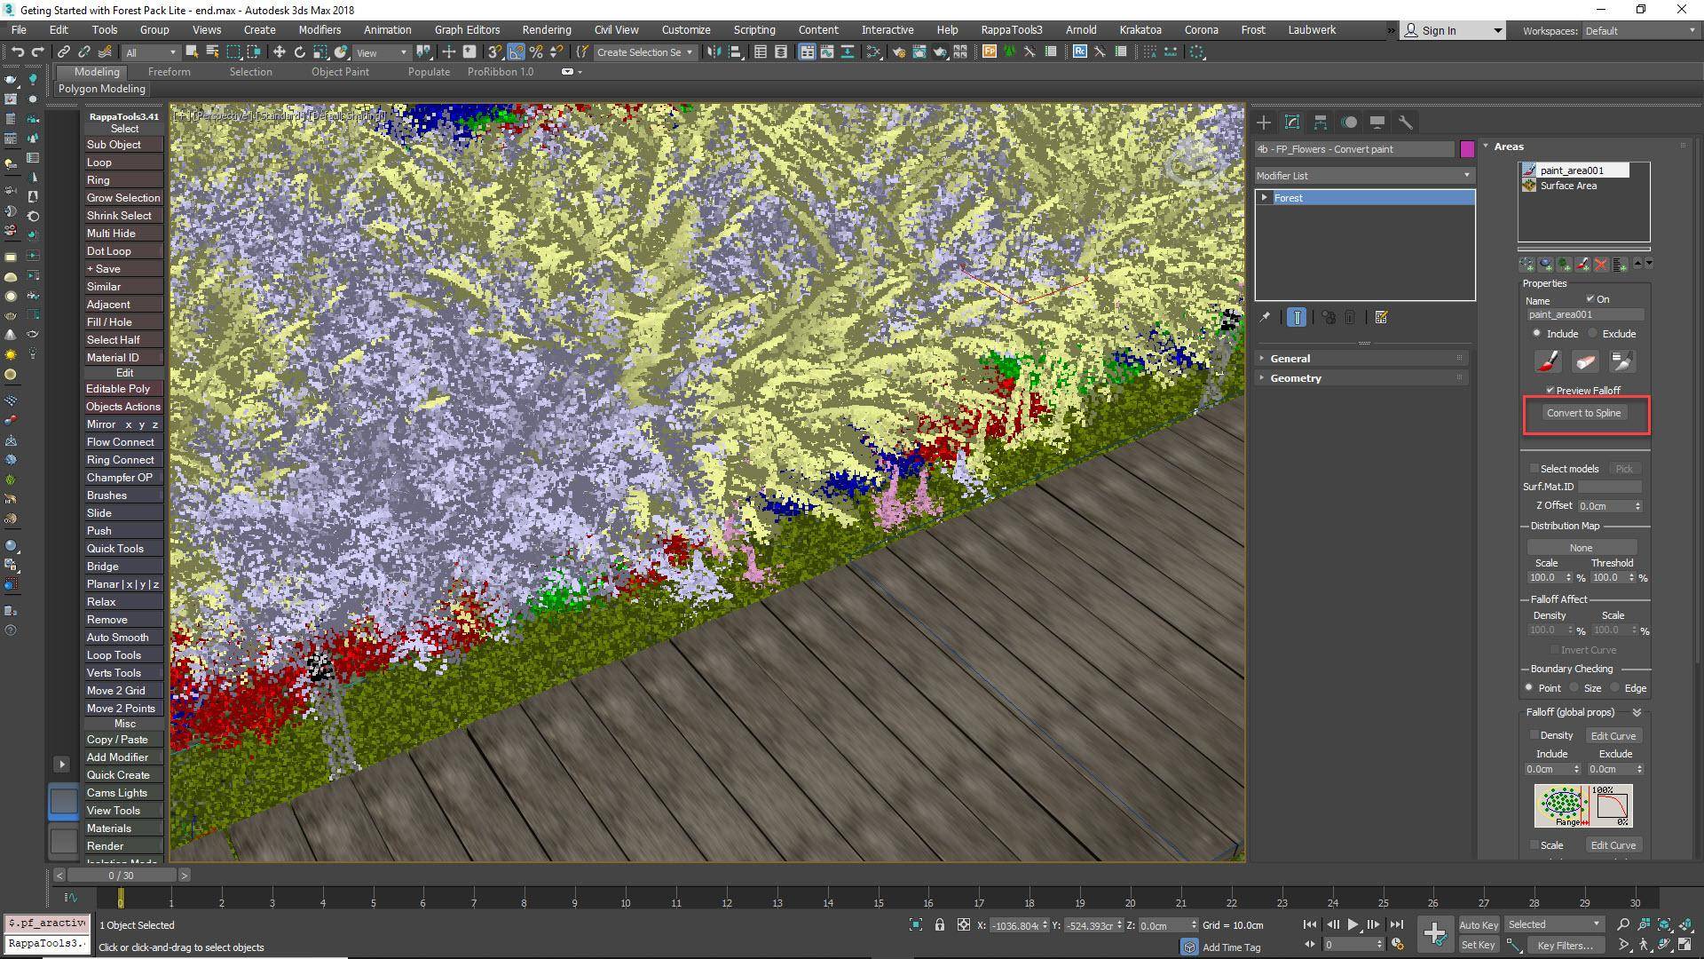Toggle the Preview Falloff checkbox
Viewport: 1704px width, 959px height.
1550,390
